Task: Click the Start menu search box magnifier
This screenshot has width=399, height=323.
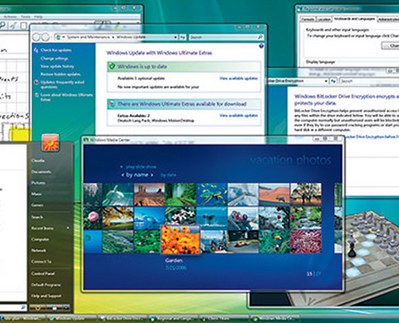Action: [x=23, y=307]
